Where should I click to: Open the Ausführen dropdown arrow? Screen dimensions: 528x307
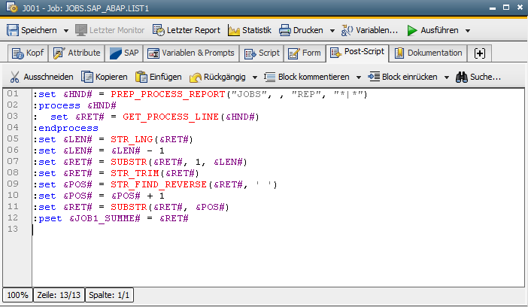pos(468,31)
